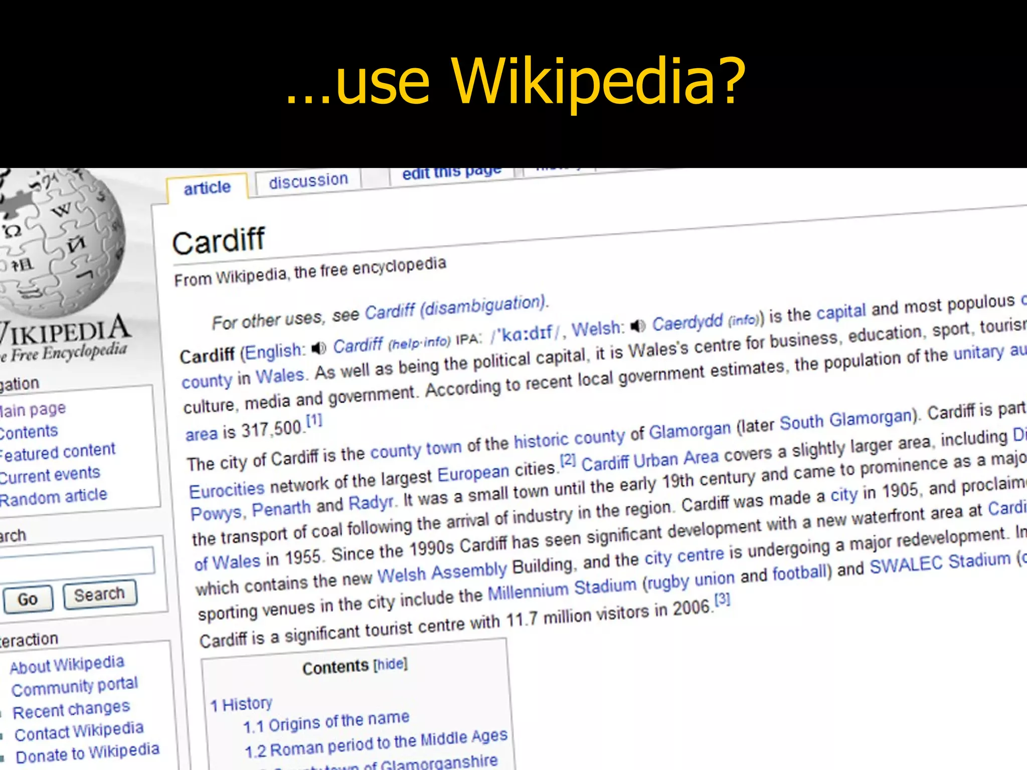The image size is (1027, 770).
Task: Open the Community portal link
Action: point(75,687)
